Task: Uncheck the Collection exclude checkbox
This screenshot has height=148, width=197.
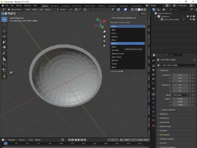Action: pos(188,16)
